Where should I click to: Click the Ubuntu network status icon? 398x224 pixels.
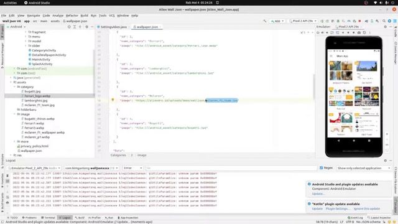coord(376,2)
